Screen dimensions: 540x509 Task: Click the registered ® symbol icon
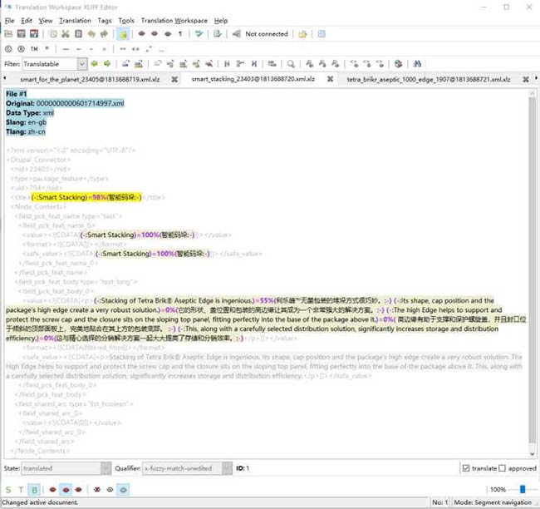coord(21,49)
